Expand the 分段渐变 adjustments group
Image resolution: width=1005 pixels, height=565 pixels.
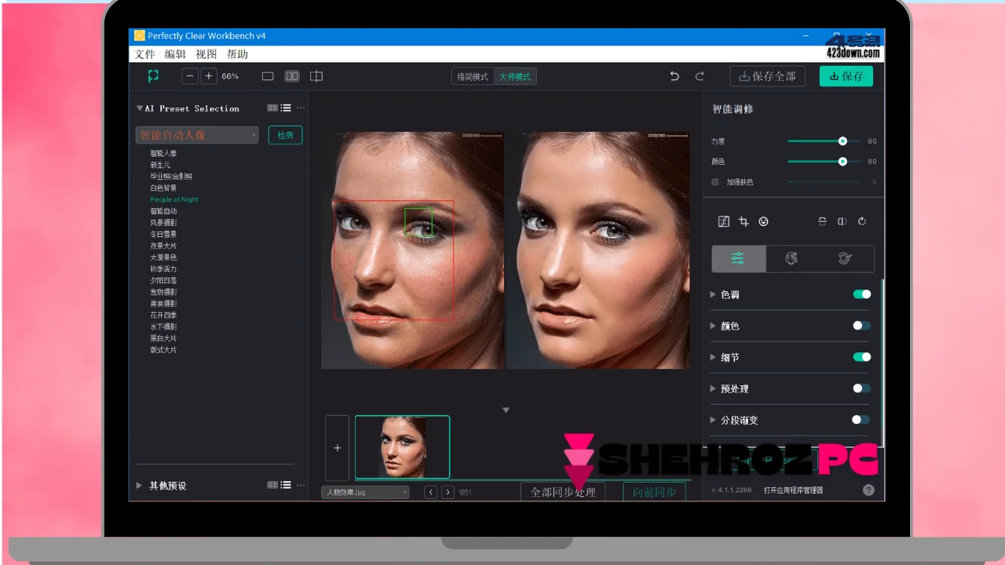(713, 420)
